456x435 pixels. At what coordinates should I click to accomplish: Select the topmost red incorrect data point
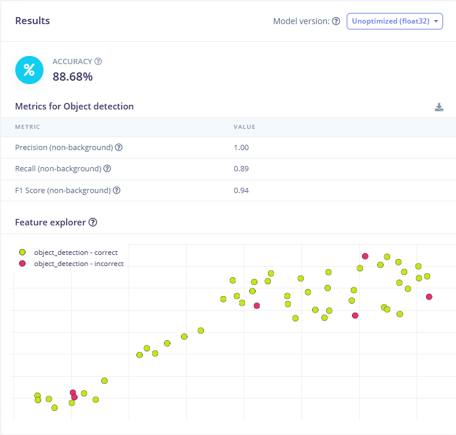[x=365, y=256]
